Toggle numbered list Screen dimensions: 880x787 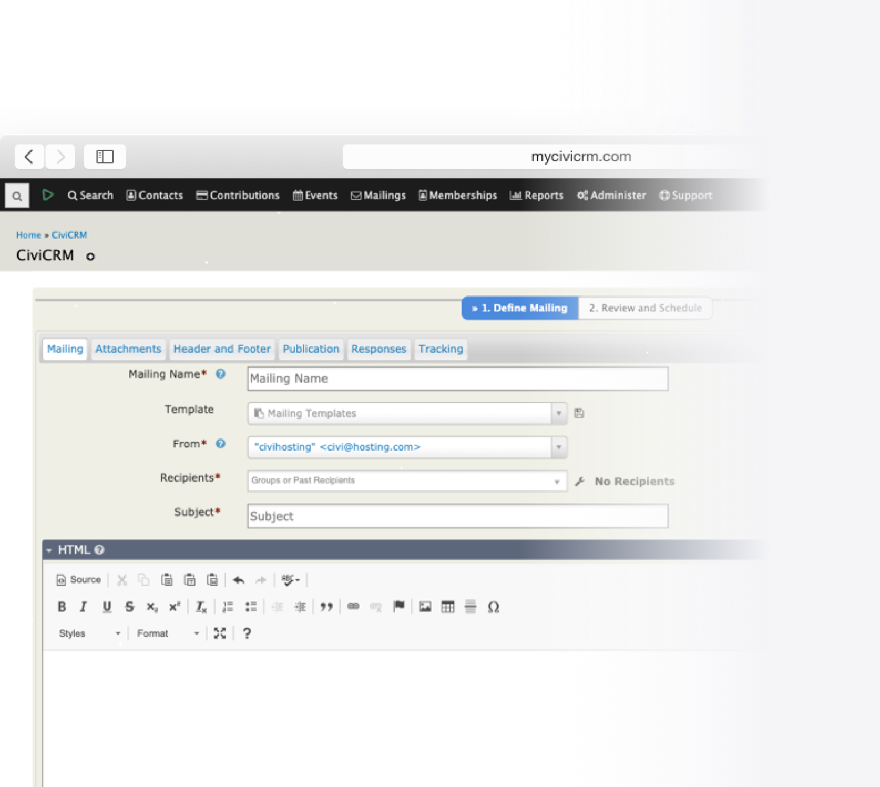(228, 607)
